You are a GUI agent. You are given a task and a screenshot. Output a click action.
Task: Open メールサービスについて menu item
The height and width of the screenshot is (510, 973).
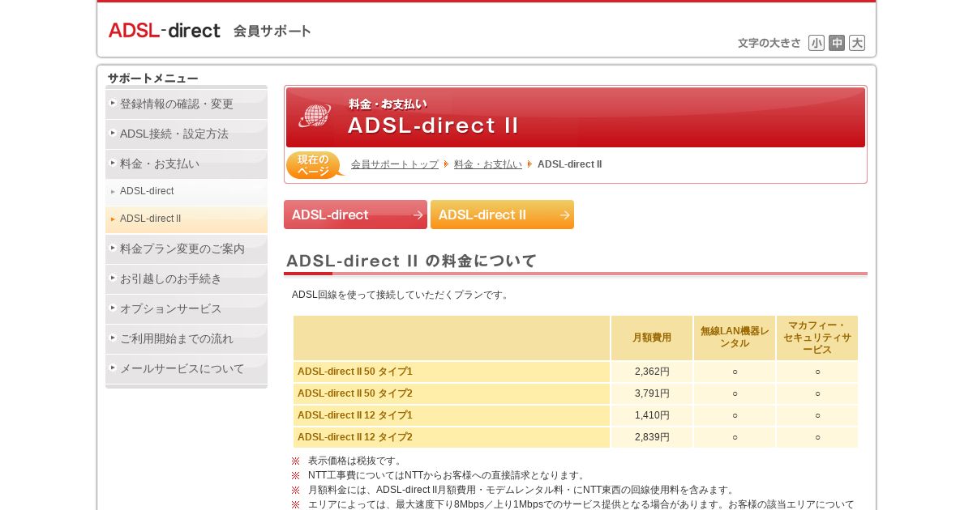[x=186, y=368]
